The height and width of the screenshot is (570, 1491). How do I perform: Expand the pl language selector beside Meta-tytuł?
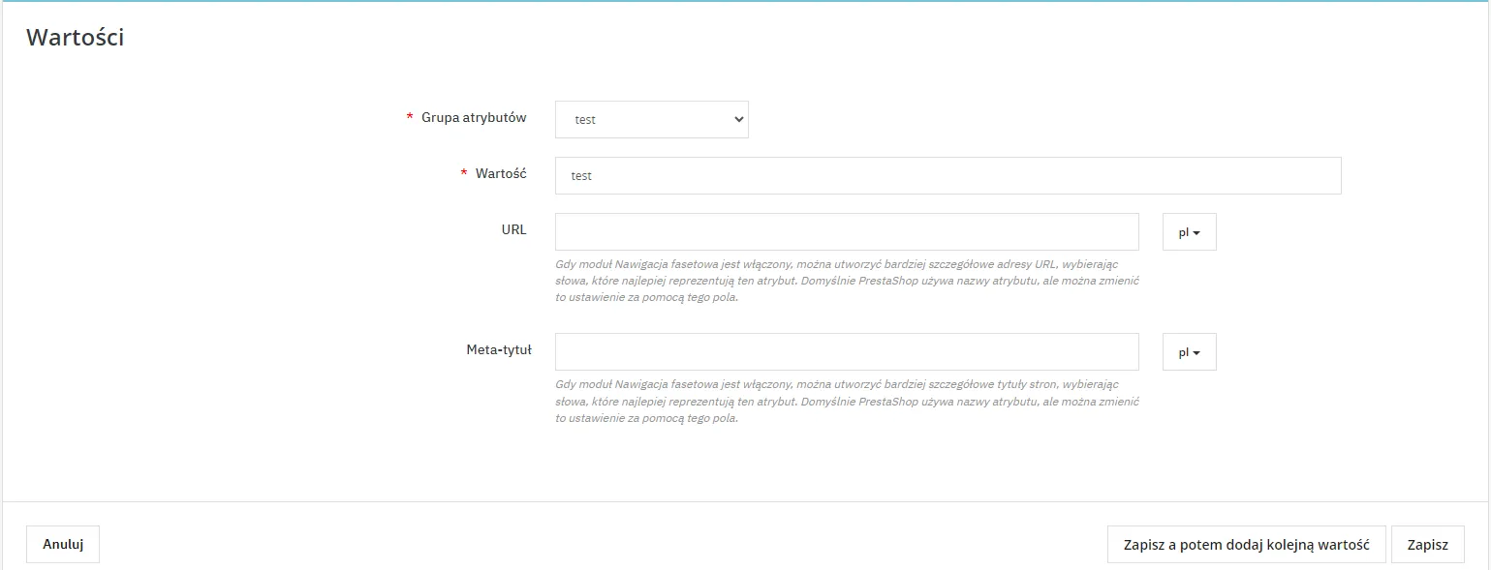pos(1189,352)
